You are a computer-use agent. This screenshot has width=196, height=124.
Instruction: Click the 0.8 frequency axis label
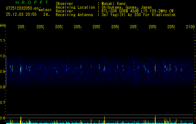[3, 87]
